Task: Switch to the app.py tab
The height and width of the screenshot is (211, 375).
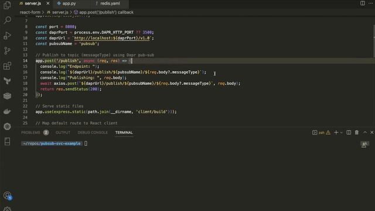Action: coord(69,4)
